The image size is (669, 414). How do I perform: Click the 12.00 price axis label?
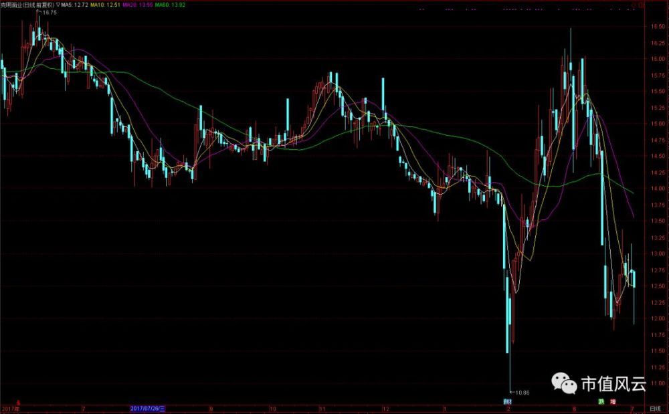tap(658, 318)
